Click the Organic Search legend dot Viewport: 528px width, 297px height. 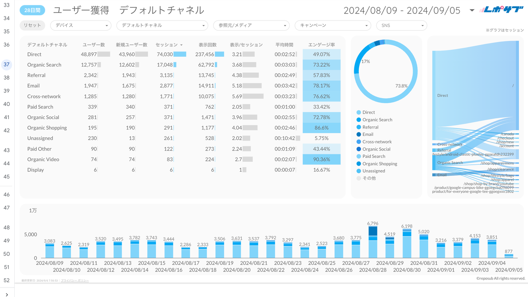click(358, 120)
